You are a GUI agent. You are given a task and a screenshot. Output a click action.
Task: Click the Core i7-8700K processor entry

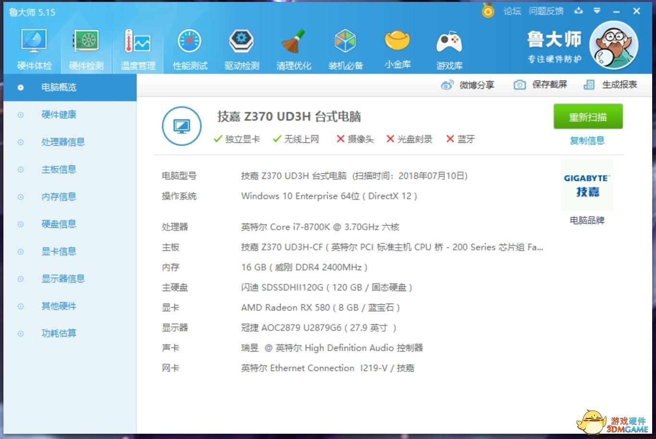pos(320,227)
